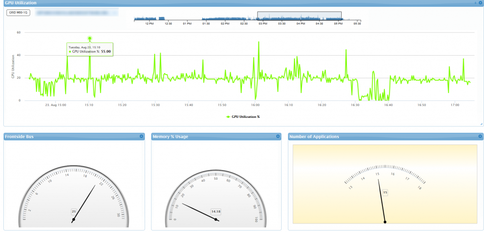Close the Memory % Usage panel
The image size is (484, 232).
click(278, 136)
